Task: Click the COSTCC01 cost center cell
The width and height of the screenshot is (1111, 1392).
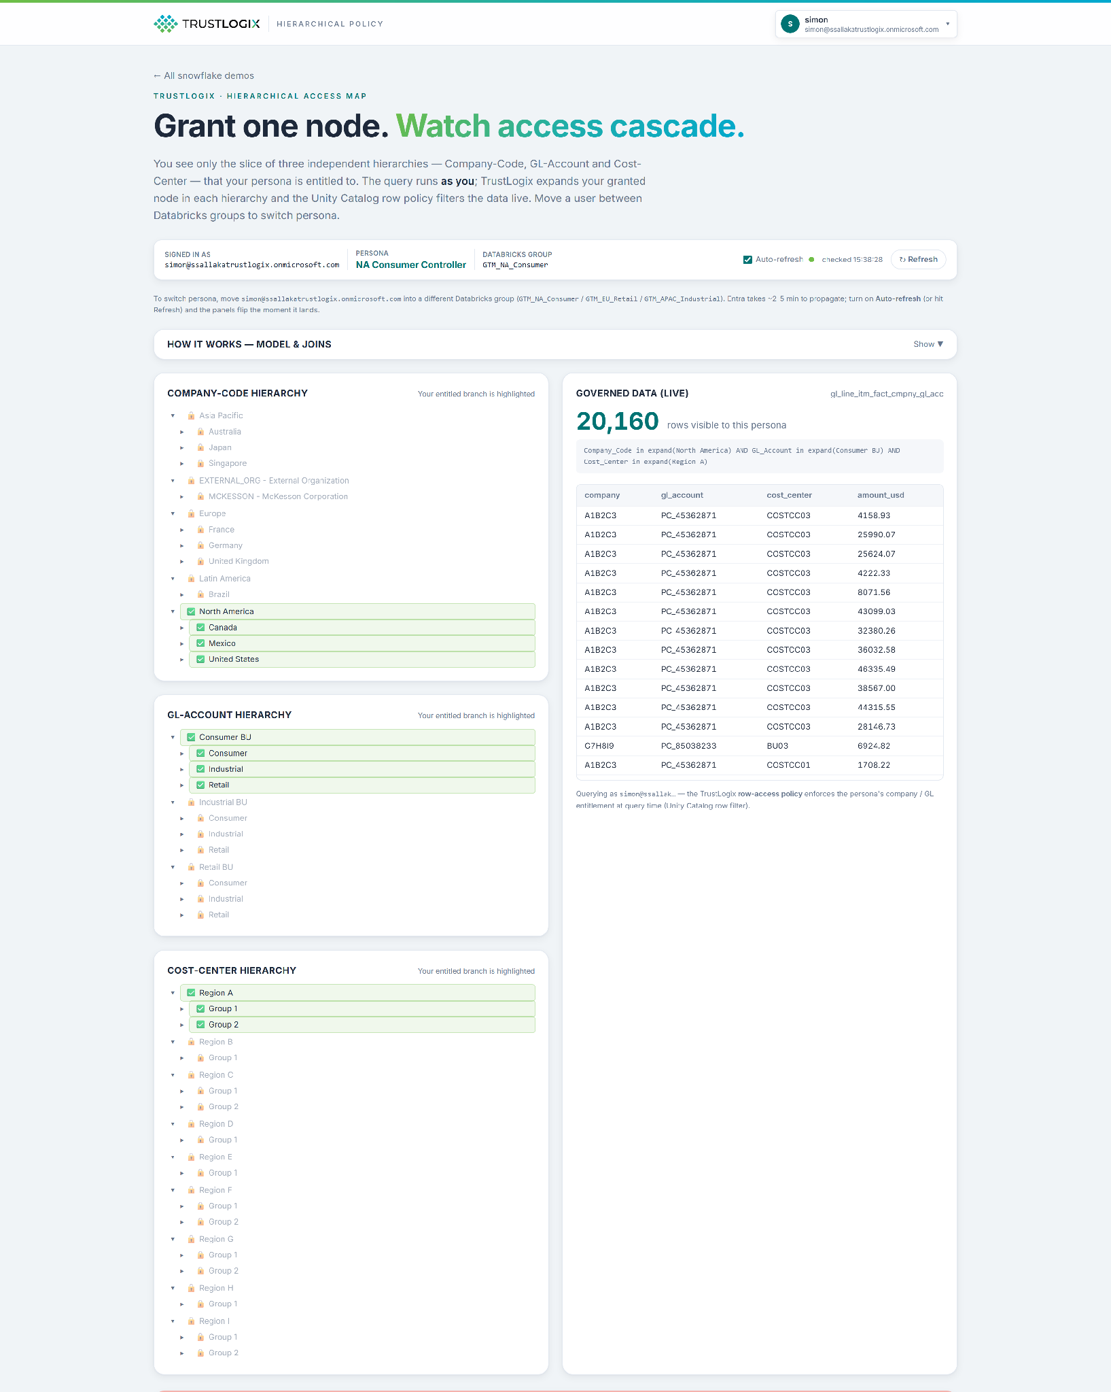Action: [788, 765]
